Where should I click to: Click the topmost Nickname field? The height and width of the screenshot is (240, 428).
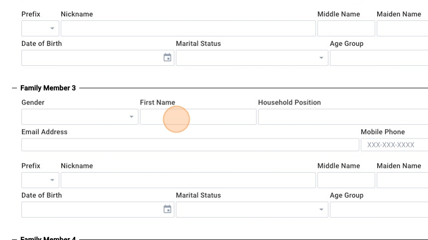pos(188,28)
